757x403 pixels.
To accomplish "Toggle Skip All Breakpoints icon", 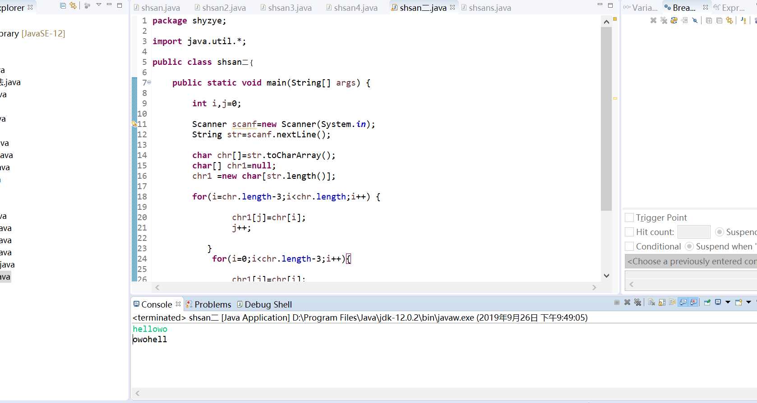I will 695,20.
